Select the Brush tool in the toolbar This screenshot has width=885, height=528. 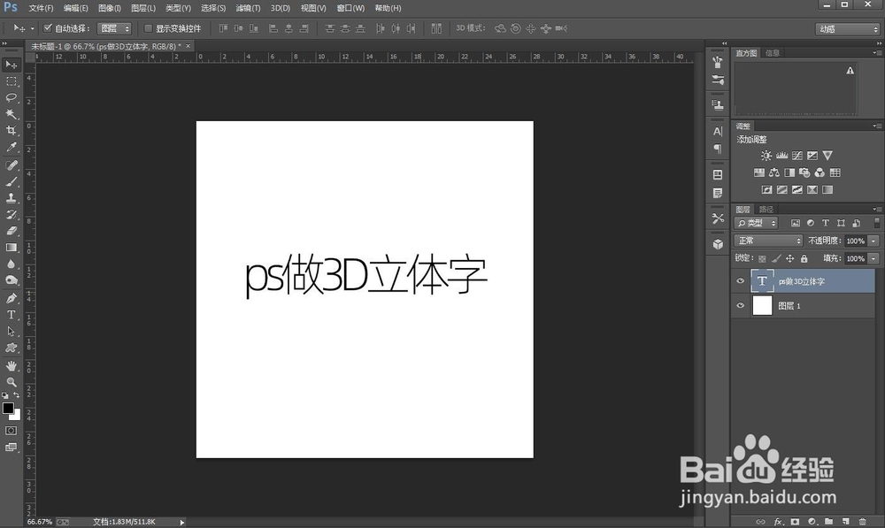[11, 181]
